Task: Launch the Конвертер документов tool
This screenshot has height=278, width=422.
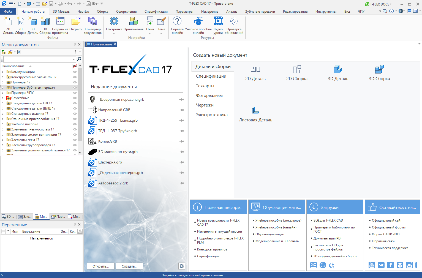Action: point(92,25)
